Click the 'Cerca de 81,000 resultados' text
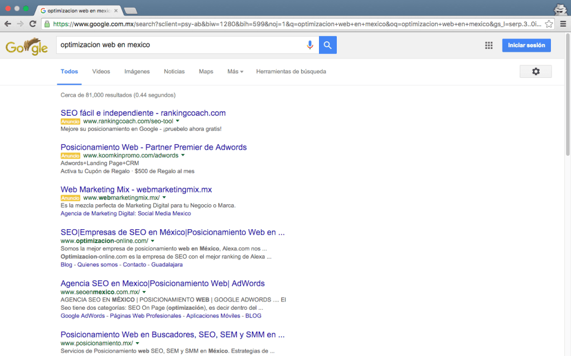The width and height of the screenshot is (571, 356). pyautogui.click(x=118, y=95)
